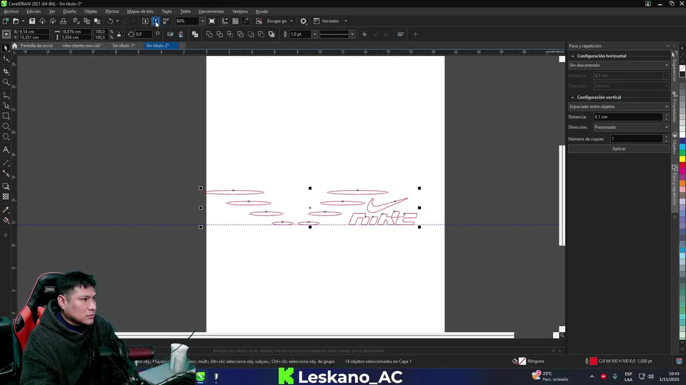Click the Export icon
Screen dimensions: 686x385
click(x=155, y=21)
